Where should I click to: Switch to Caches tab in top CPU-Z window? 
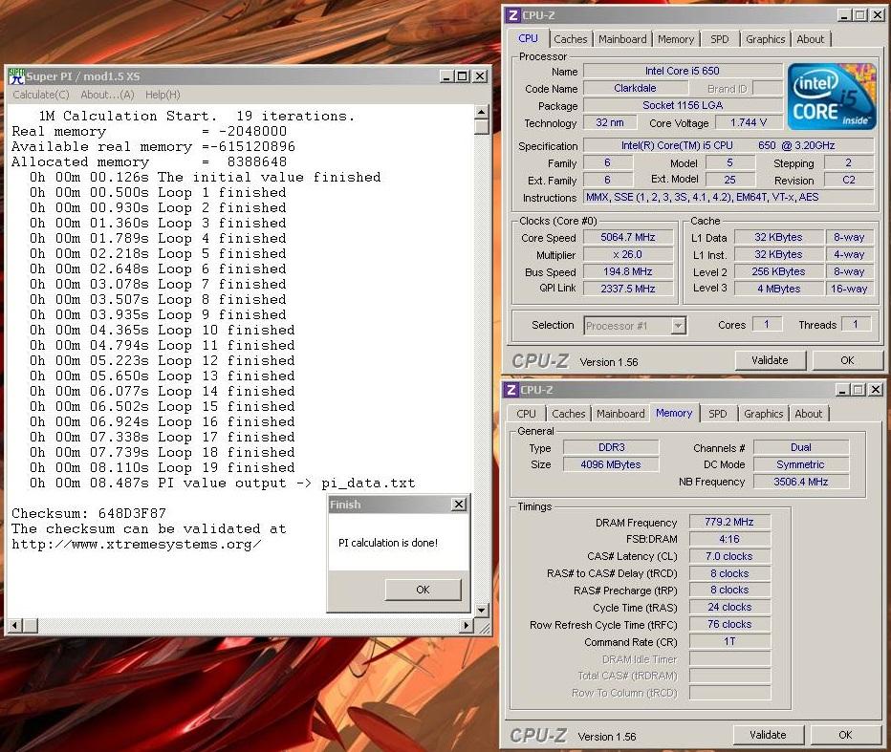tap(571, 39)
